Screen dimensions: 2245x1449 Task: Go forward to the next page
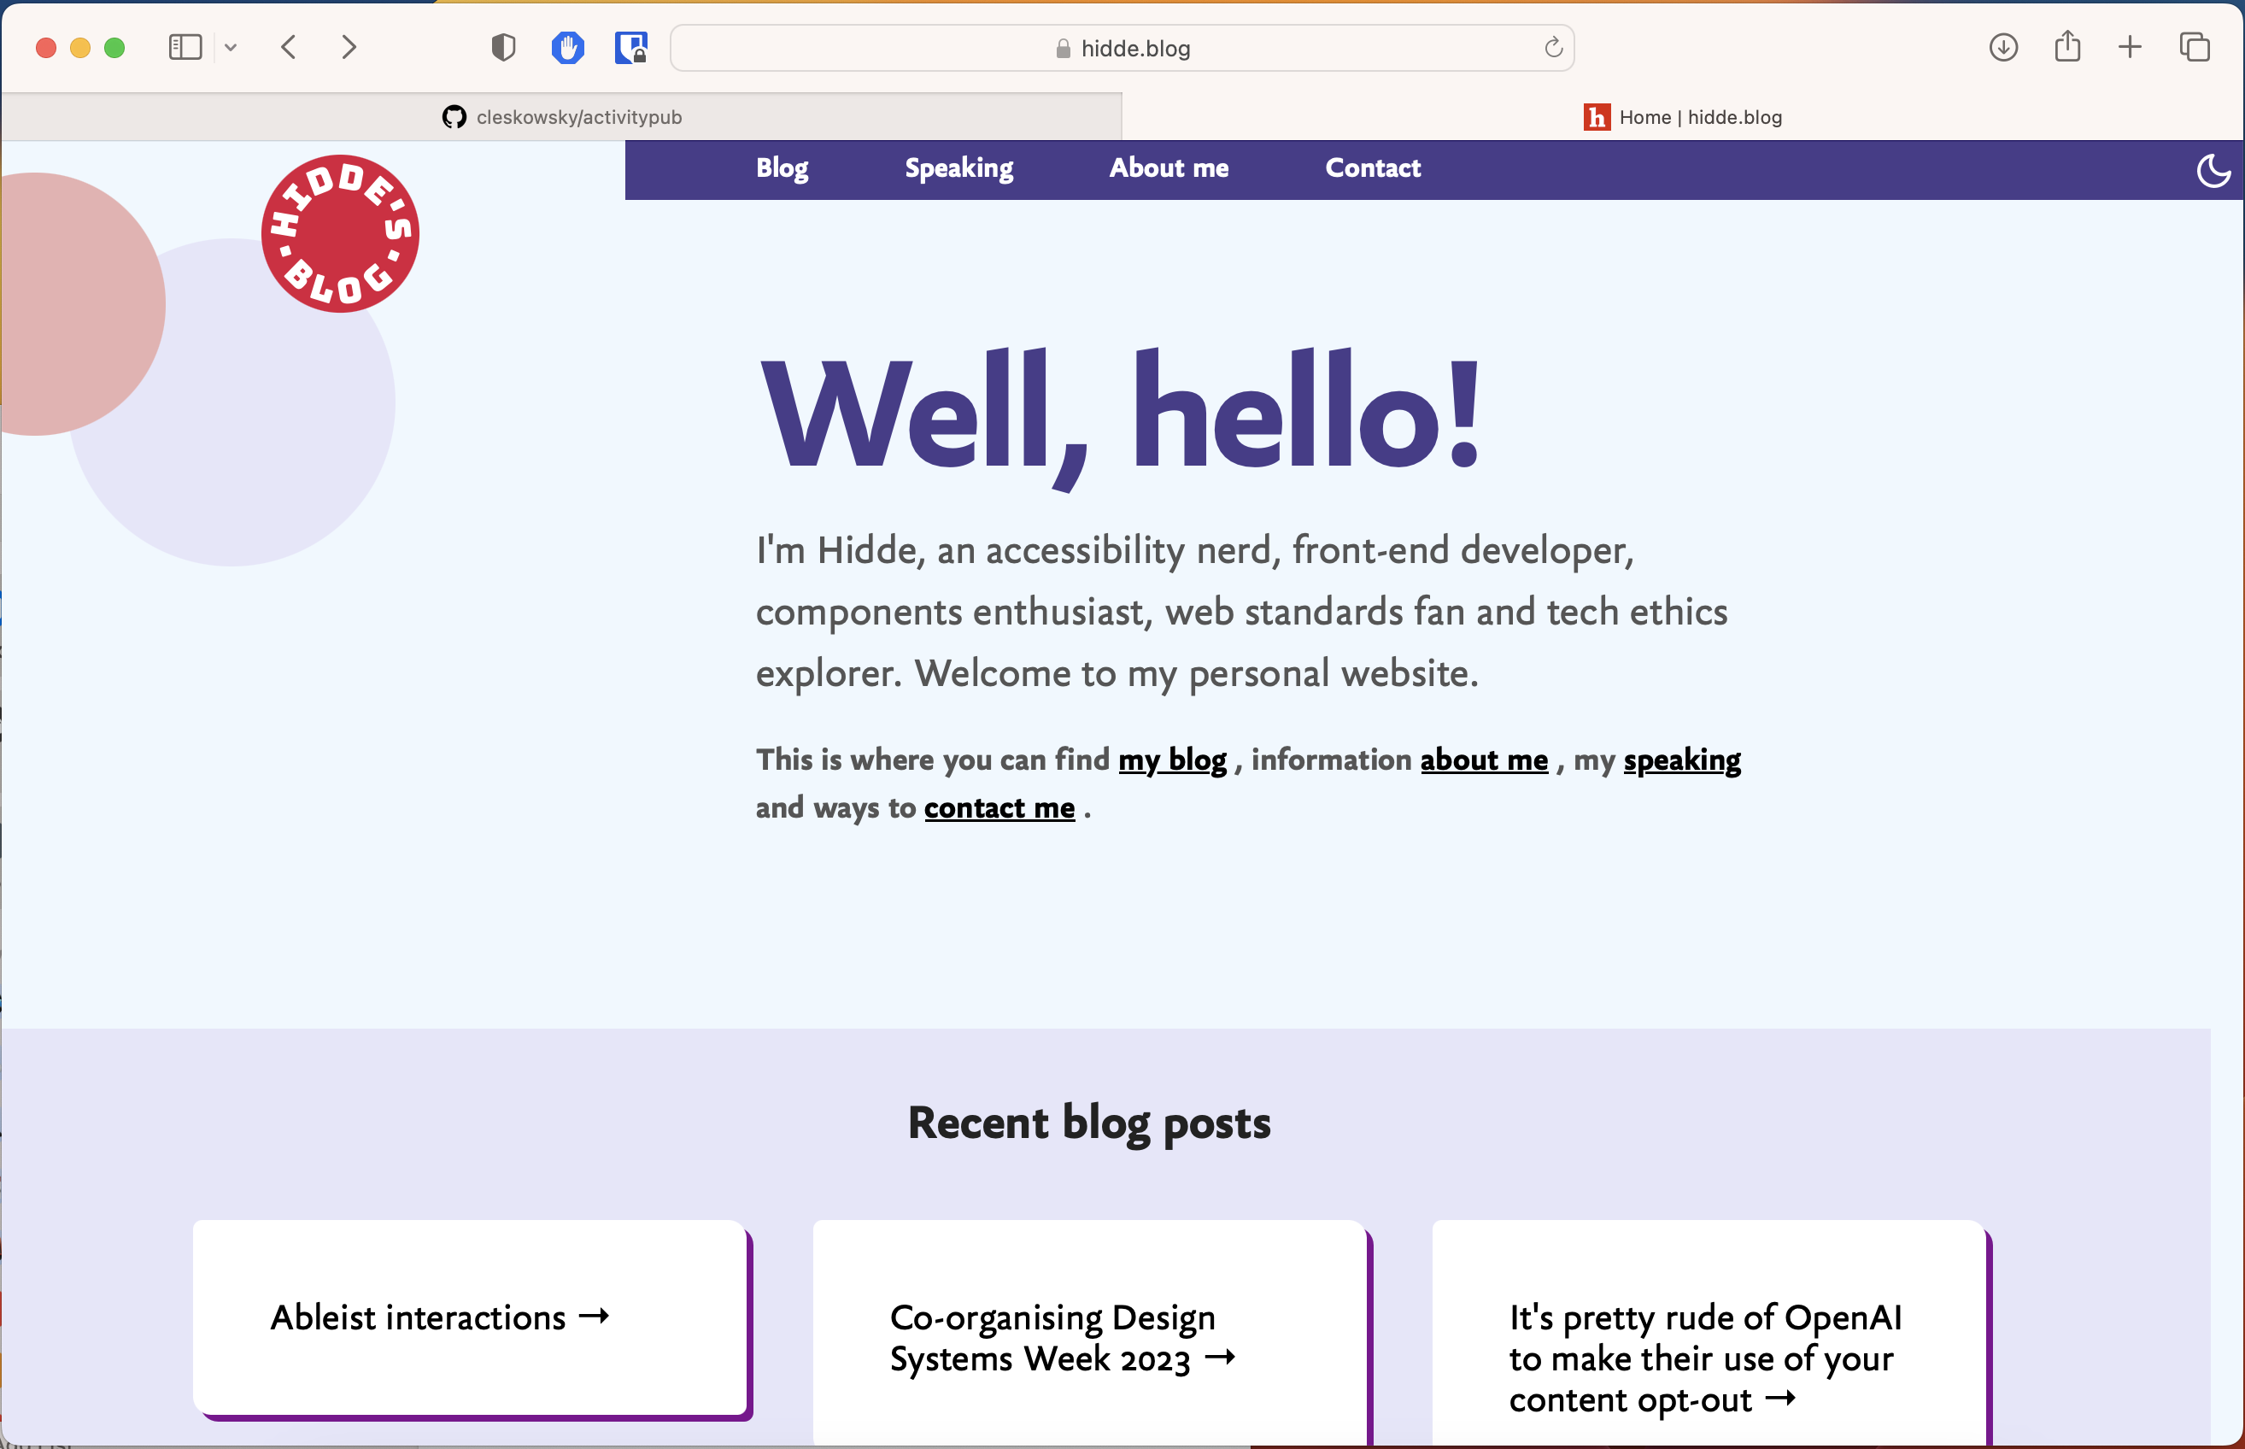click(x=349, y=47)
